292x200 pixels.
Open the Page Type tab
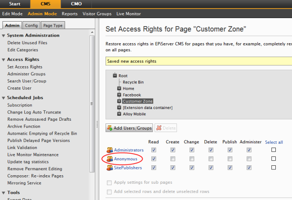pos(53,26)
